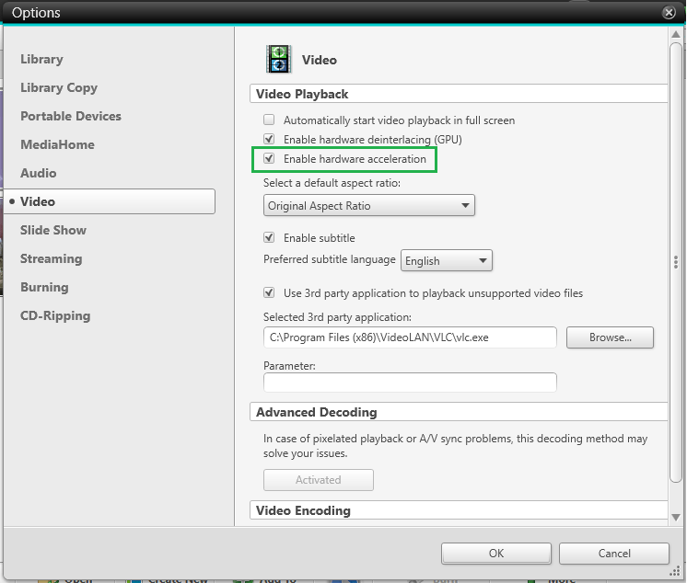Image resolution: width=687 pixels, height=583 pixels.
Task: Cancel the Options dialog
Action: point(613,554)
